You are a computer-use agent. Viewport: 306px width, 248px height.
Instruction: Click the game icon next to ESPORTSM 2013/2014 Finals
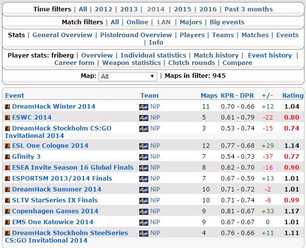7,179
